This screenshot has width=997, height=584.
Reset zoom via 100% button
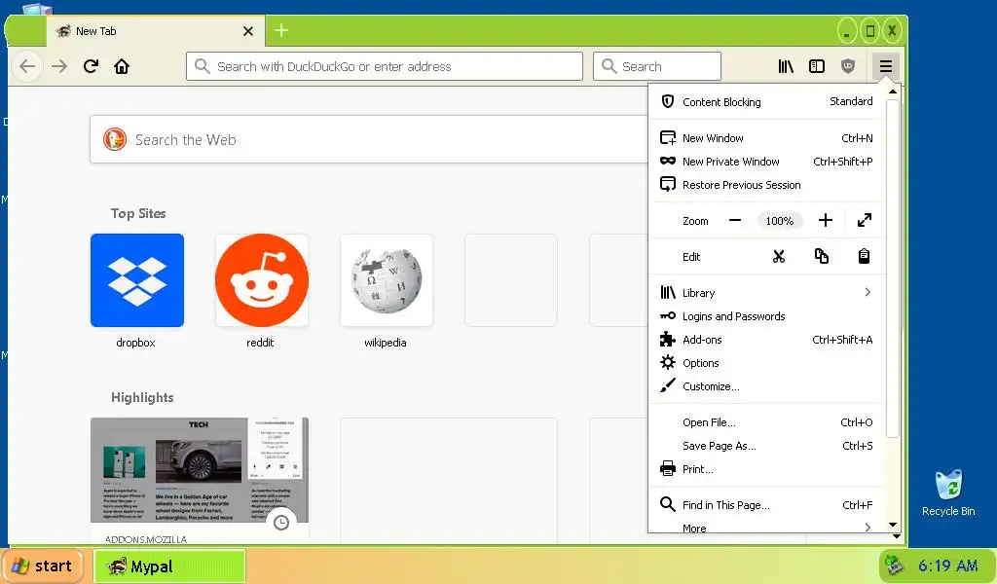(x=780, y=221)
